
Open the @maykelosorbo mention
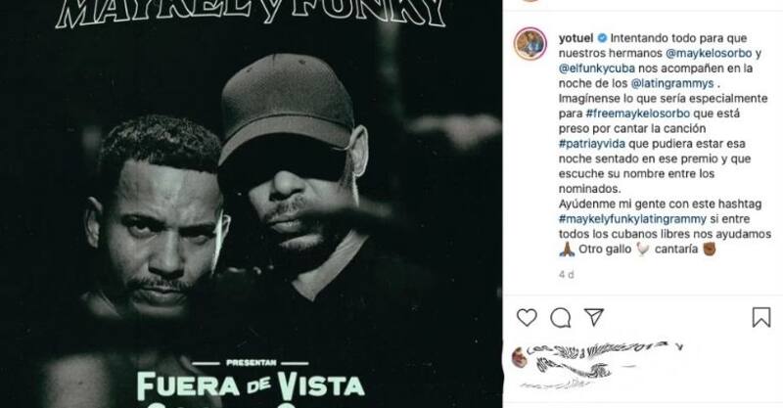pyautogui.click(x=709, y=53)
